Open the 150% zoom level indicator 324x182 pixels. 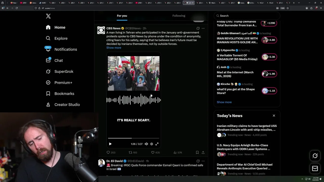click(x=282, y=8)
